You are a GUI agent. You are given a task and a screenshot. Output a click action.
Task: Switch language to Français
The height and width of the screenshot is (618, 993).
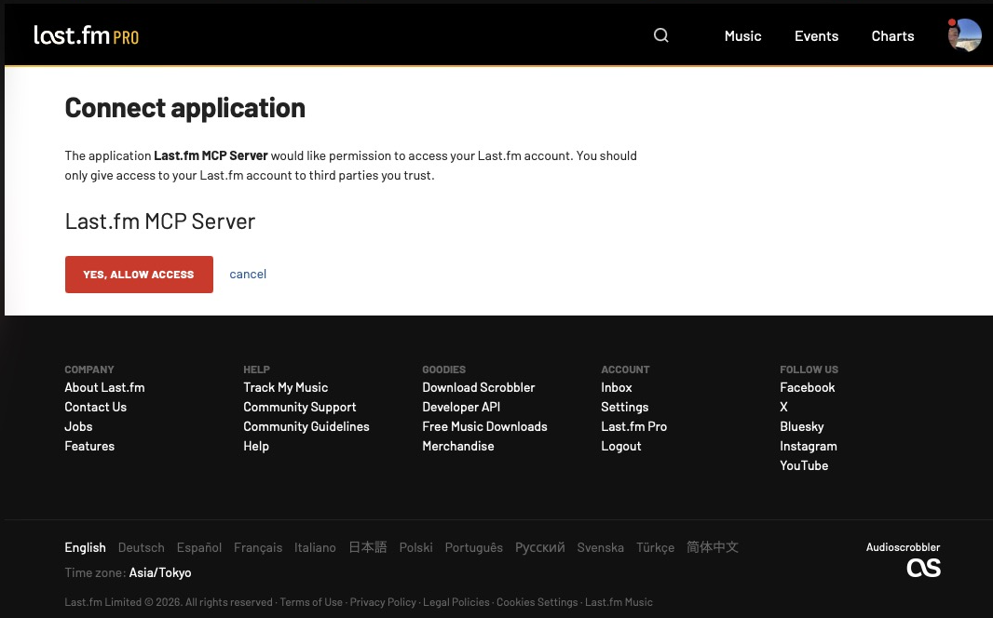258,547
